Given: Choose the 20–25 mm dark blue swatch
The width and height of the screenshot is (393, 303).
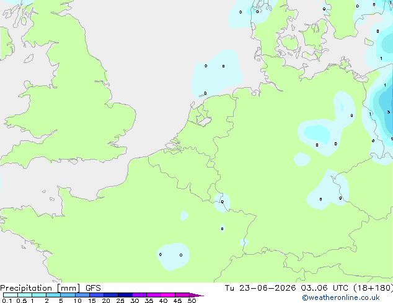Looking at the screenshot, I should click(x=111, y=295).
